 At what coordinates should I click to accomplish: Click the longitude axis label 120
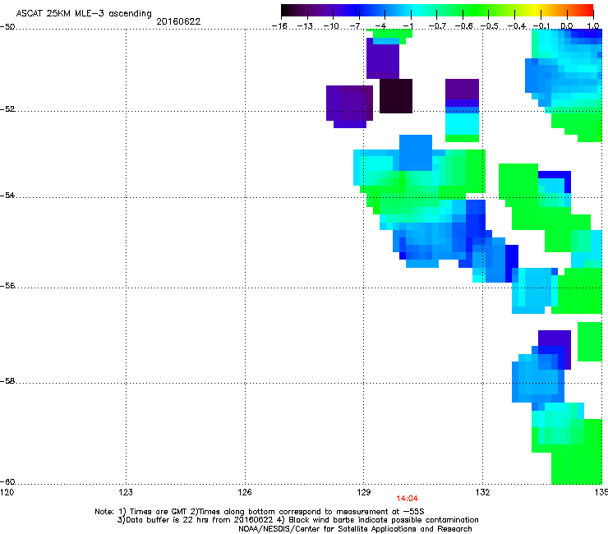tap(7, 492)
